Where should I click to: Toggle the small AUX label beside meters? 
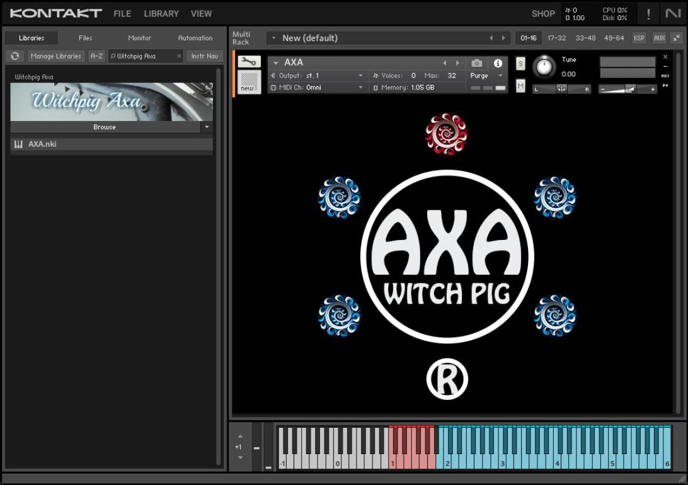click(665, 76)
